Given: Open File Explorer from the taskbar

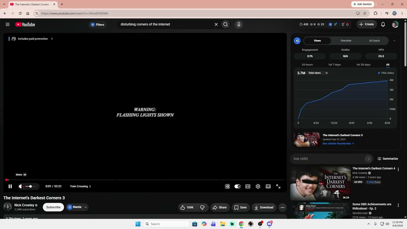Looking at the screenshot, I should pyautogui.click(x=223, y=224).
